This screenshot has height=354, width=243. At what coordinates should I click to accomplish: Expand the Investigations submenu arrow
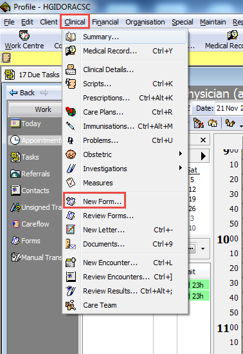point(181,168)
